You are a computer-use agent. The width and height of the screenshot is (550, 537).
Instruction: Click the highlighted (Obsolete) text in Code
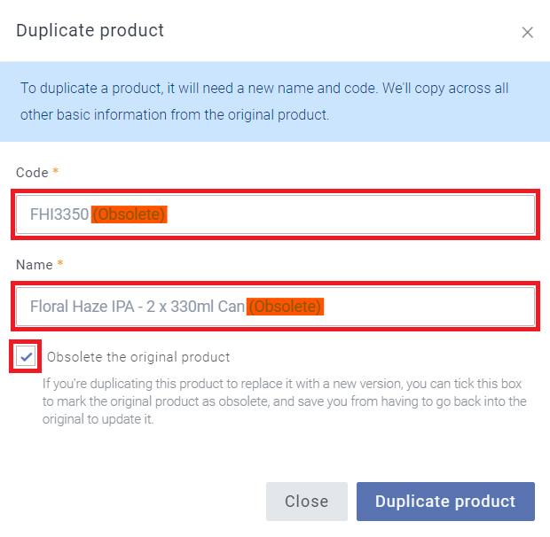[129, 214]
